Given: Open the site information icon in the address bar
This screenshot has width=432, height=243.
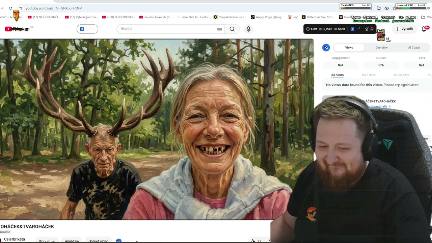Looking at the screenshot, I should tap(21, 8).
